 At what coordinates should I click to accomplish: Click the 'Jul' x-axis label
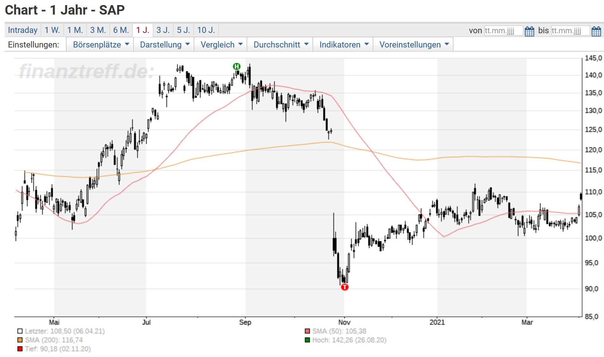146,322
